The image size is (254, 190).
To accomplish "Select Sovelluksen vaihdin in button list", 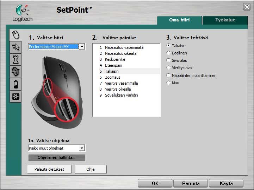I will (129, 95).
